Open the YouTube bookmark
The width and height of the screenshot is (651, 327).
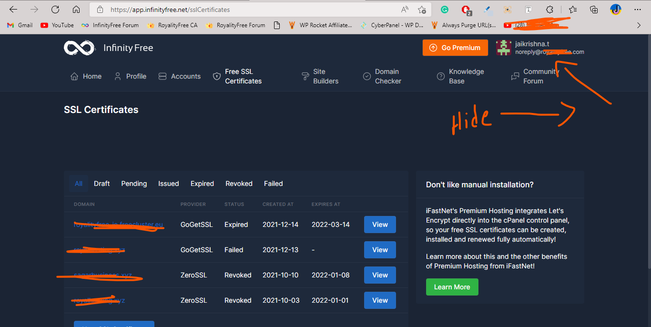[x=57, y=25]
